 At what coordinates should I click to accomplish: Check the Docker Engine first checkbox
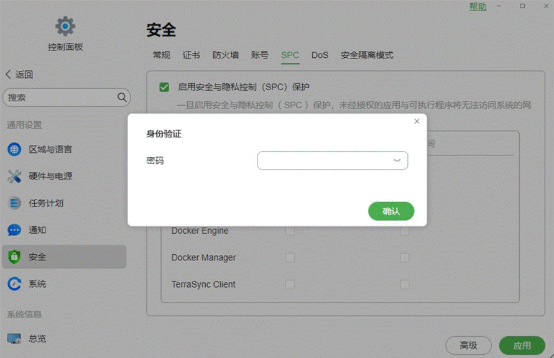[290, 230]
